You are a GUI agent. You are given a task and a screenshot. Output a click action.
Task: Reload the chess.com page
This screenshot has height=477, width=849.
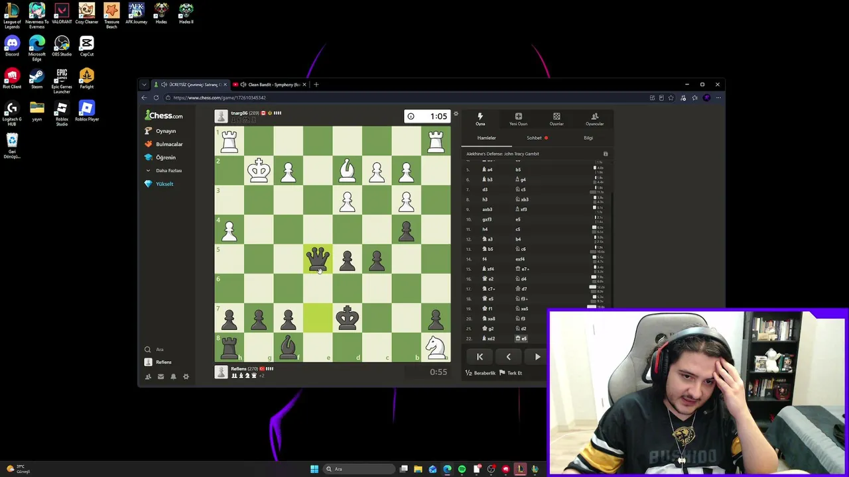156,98
